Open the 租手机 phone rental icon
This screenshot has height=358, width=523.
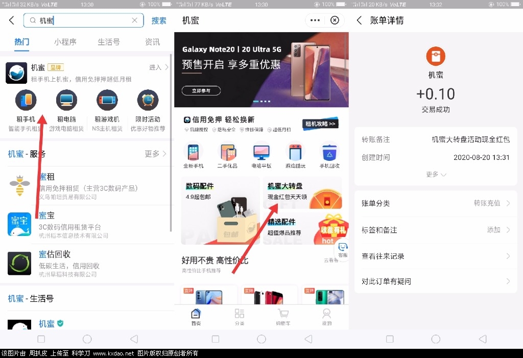pos(26,100)
